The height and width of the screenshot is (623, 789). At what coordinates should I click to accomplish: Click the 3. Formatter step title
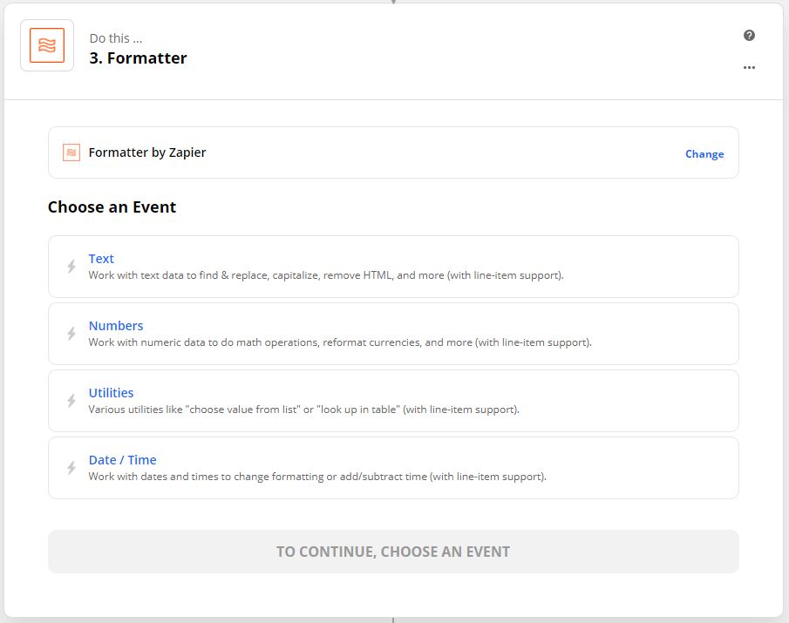(138, 58)
